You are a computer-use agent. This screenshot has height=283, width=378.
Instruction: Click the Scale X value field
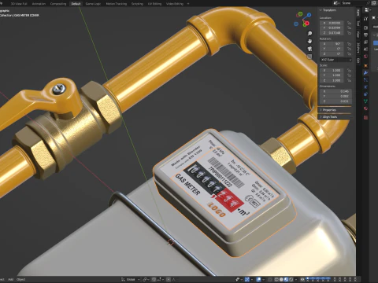coord(332,71)
